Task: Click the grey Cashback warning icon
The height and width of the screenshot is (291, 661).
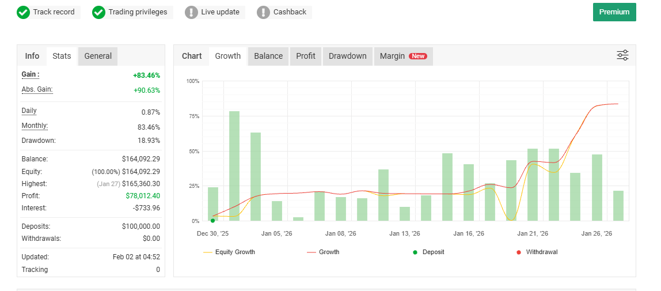Action: pos(264,12)
